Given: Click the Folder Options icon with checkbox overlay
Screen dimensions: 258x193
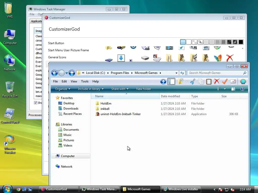Looking at the screenshot, I should [x=181, y=81].
